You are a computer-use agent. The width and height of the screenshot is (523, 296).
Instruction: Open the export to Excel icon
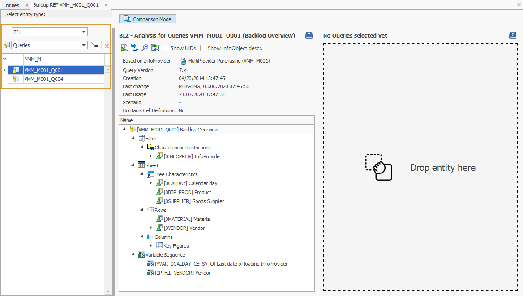[124, 48]
